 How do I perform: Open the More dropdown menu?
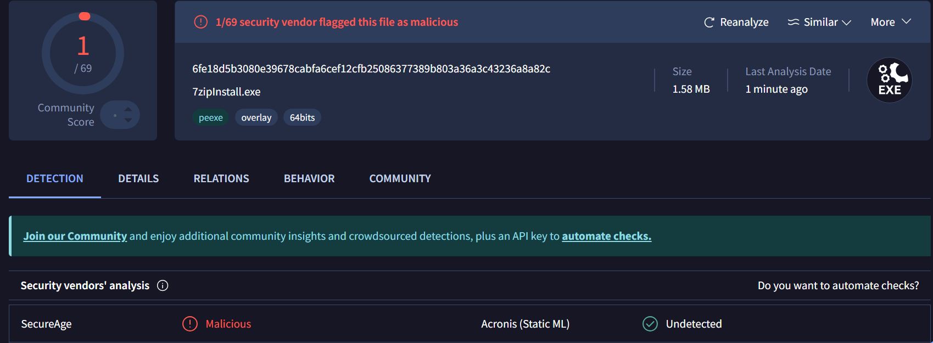(890, 22)
